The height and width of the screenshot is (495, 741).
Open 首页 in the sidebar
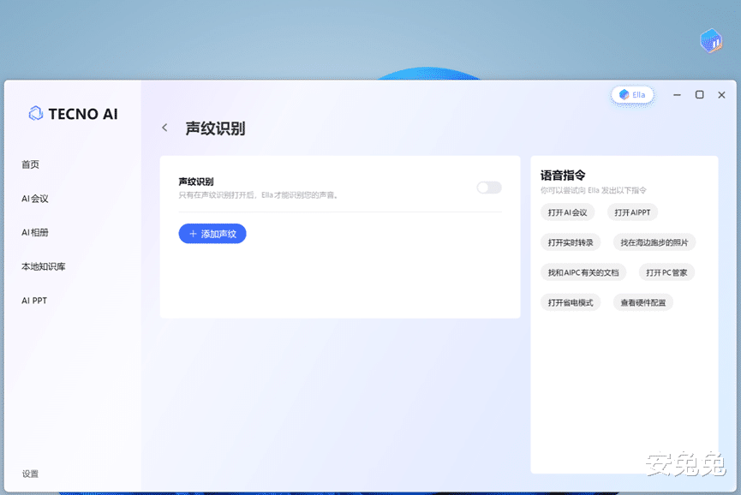(x=30, y=164)
